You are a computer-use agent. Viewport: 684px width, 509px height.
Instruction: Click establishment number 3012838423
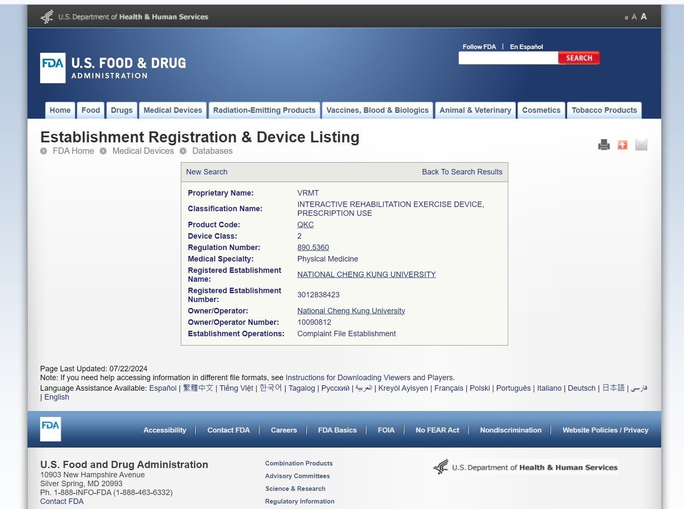[x=319, y=295]
